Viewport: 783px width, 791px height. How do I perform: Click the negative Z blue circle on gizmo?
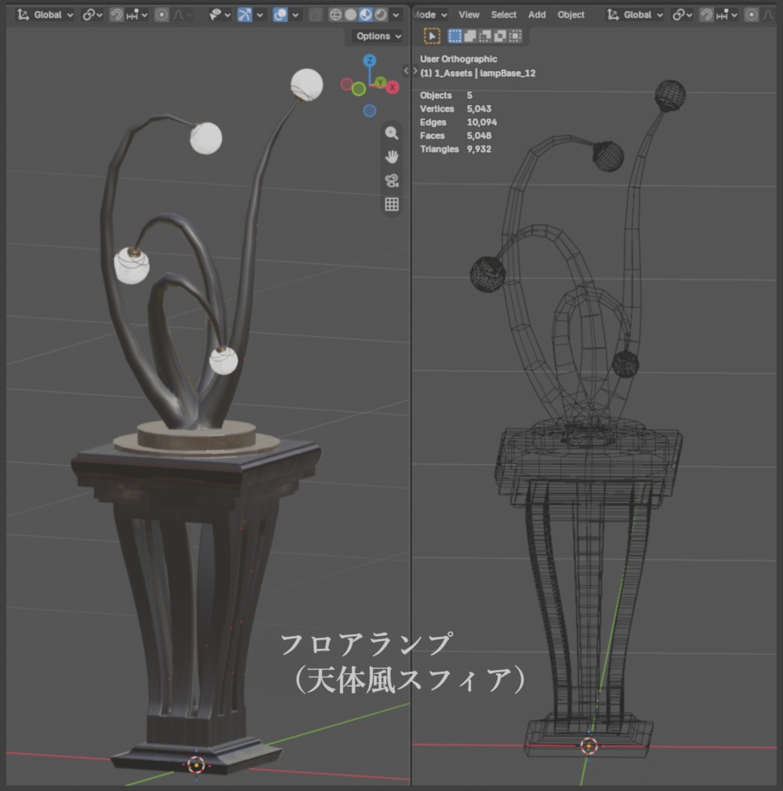369,110
